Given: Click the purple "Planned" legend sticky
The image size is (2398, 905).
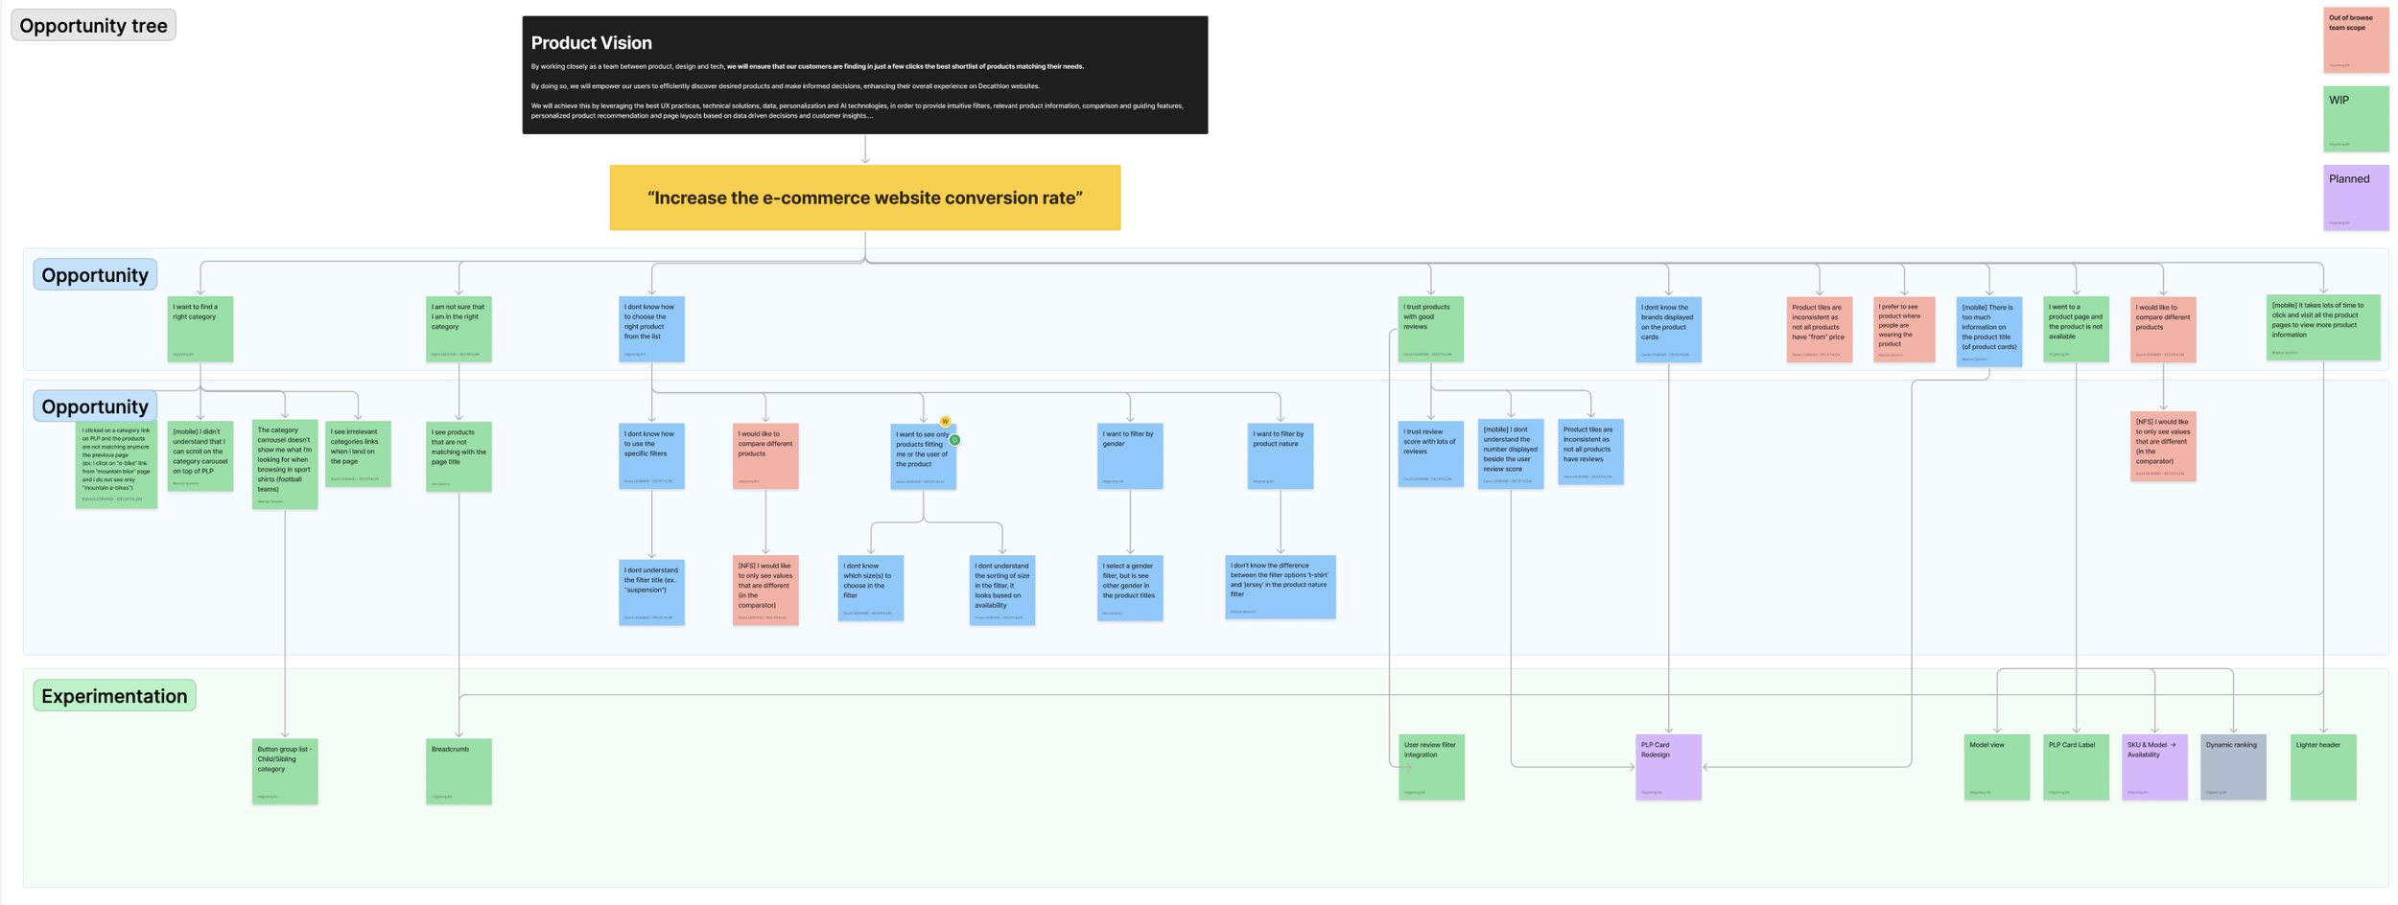Looking at the screenshot, I should [2355, 197].
